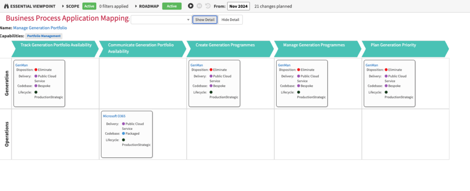Click the Portfolio Management capability tag
Screen dimensions: 470x191
tap(44, 36)
